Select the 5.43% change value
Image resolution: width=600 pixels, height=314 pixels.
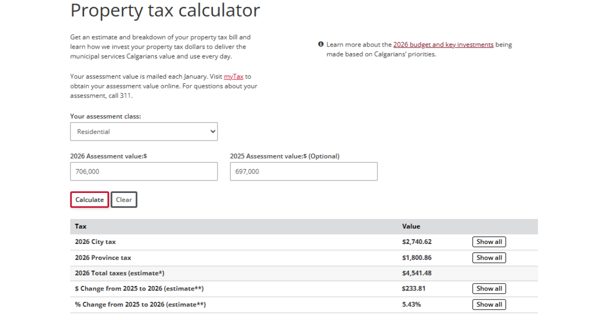tap(411, 304)
